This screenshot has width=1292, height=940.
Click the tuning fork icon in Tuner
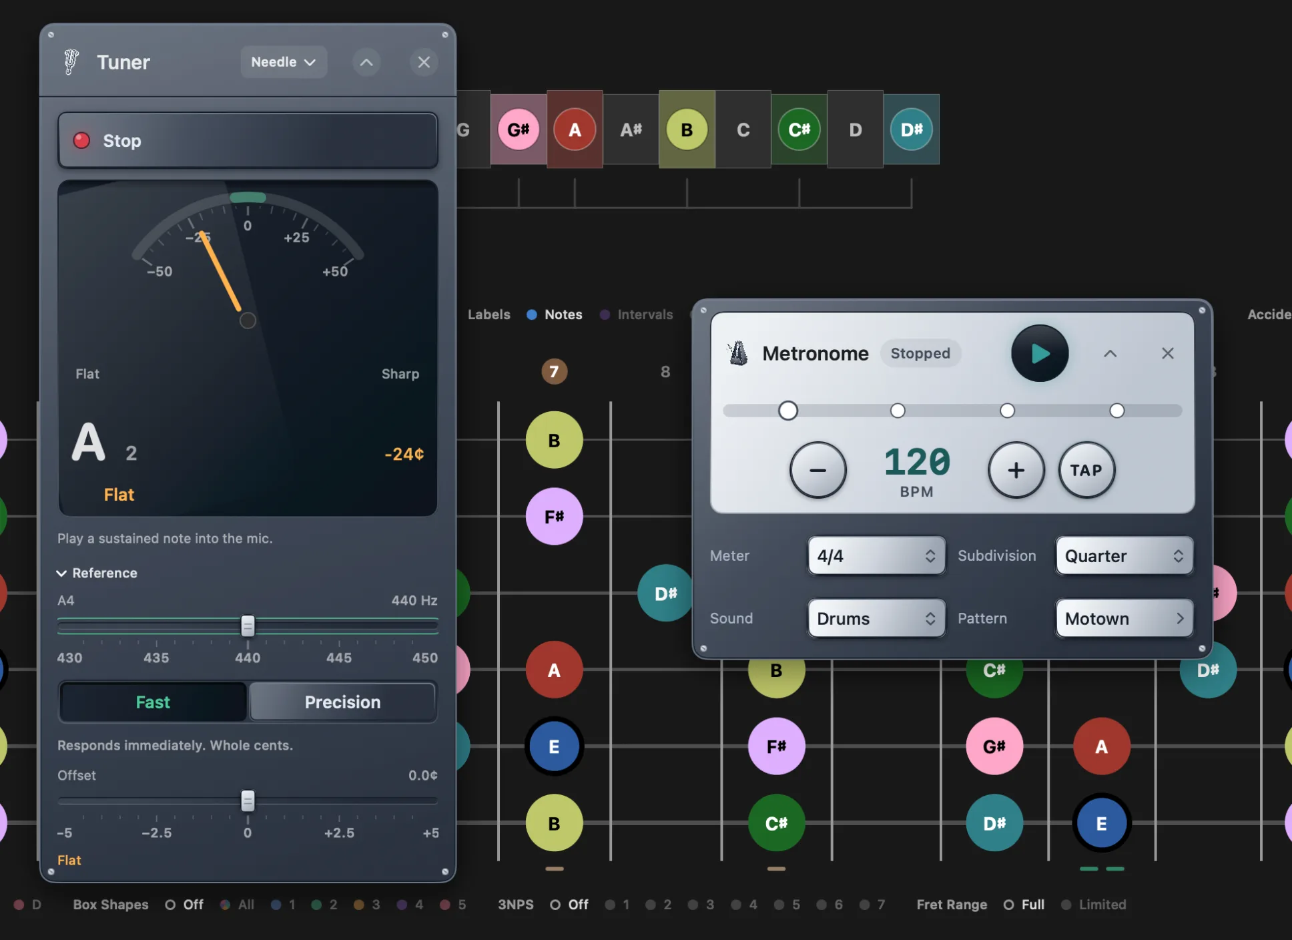point(71,62)
